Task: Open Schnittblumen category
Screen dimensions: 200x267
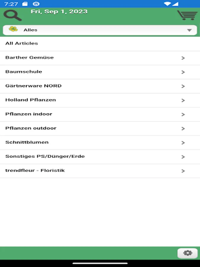Action: pos(27,142)
